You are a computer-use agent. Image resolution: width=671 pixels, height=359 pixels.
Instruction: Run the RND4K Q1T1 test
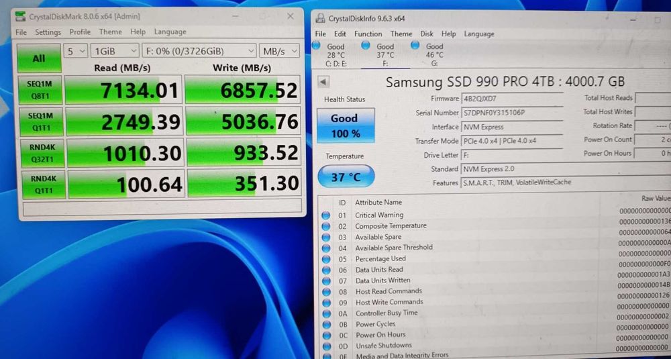click(43, 185)
